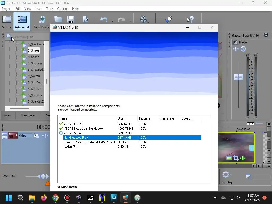Image resolution: width=272 pixels, height=204 pixels.
Task: Select the S_Sparkles plug-in
Action: [35, 95]
